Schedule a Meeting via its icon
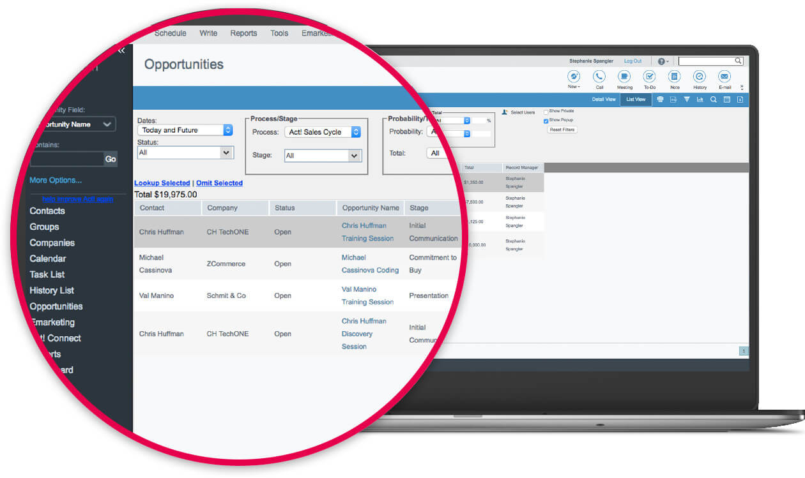Viewport: 805px width, 478px height. pos(624,77)
